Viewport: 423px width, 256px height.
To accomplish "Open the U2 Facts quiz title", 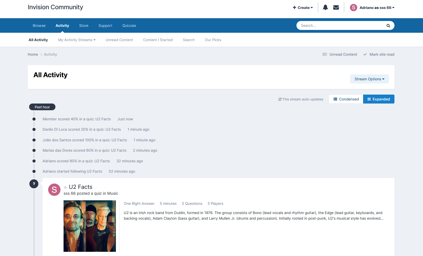I will click(81, 187).
